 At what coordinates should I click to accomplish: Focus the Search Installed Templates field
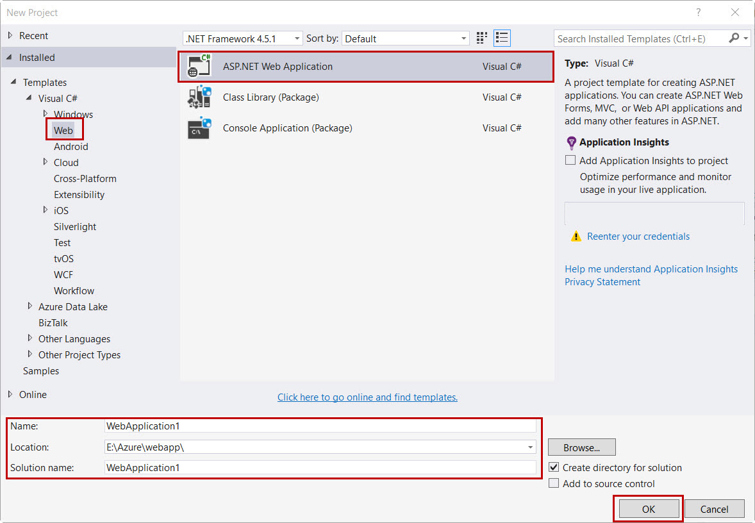[x=642, y=38]
